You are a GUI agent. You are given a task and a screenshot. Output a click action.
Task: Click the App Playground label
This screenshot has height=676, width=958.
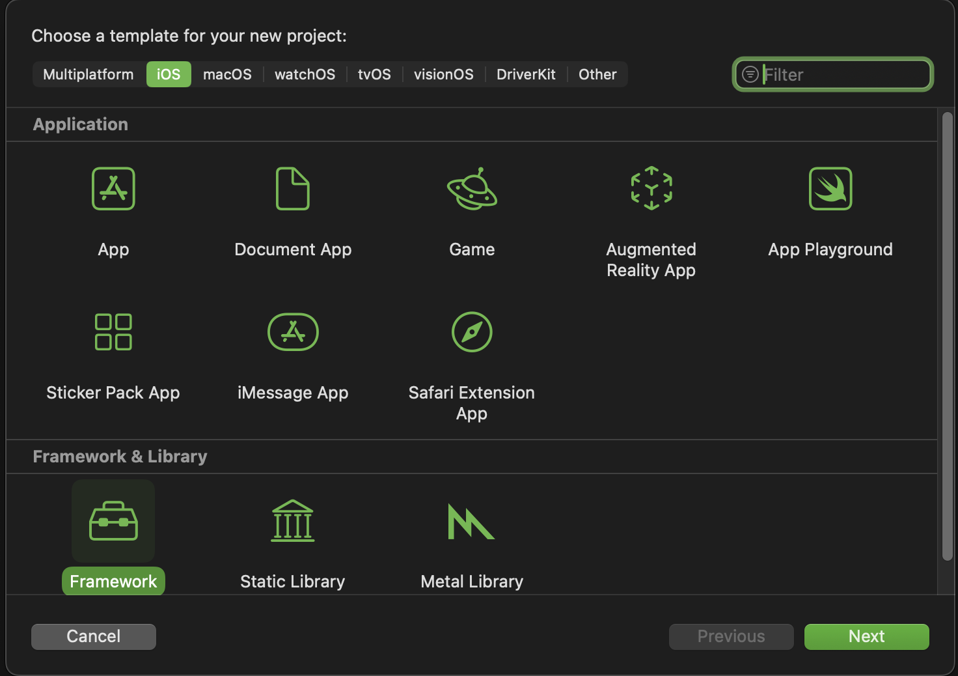click(x=830, y=249)
